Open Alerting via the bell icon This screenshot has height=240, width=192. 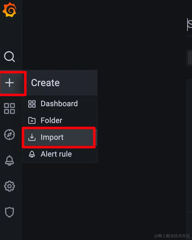tap(10, 160)
